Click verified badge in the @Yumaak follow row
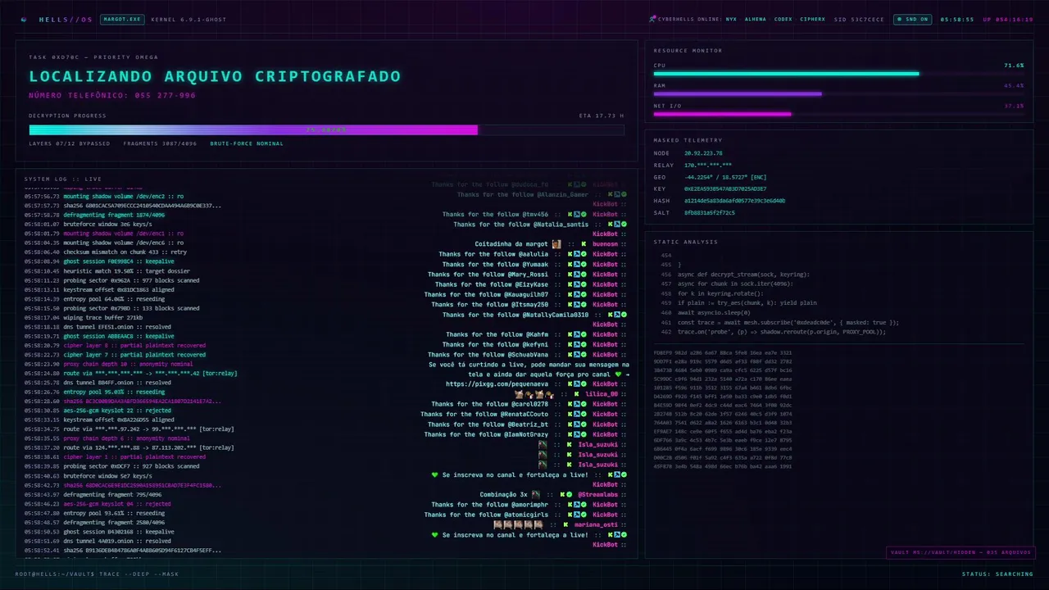 pyautogui.click(x=584, y=264)
